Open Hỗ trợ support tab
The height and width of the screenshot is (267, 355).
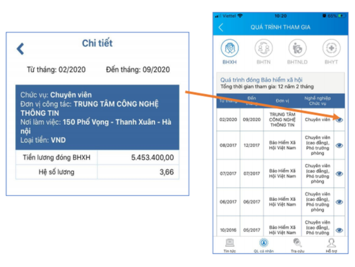(331, 245)
